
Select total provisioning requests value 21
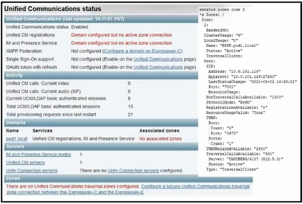[130, 115]
